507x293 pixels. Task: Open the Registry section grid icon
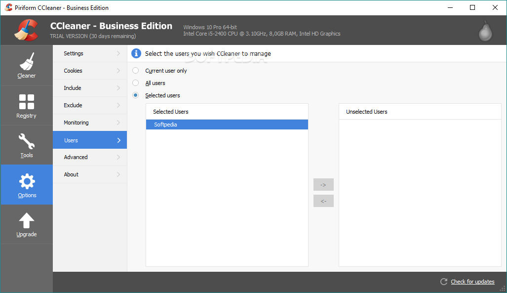(27, 102)
